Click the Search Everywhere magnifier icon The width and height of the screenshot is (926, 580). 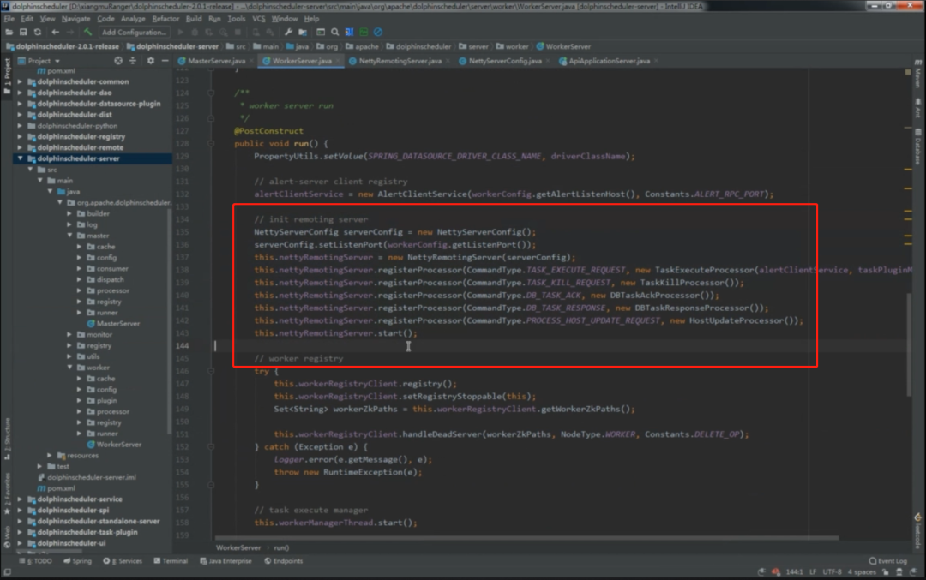335,32
